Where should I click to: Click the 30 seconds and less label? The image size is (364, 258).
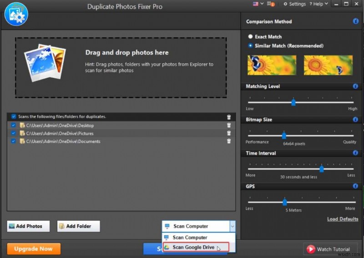[298, 177]
